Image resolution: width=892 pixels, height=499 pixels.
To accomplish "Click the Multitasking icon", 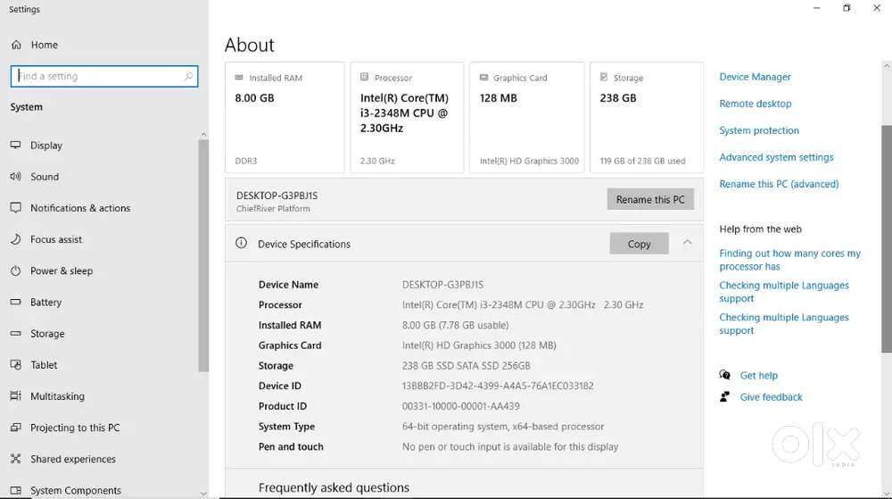I will click(15, 395).
